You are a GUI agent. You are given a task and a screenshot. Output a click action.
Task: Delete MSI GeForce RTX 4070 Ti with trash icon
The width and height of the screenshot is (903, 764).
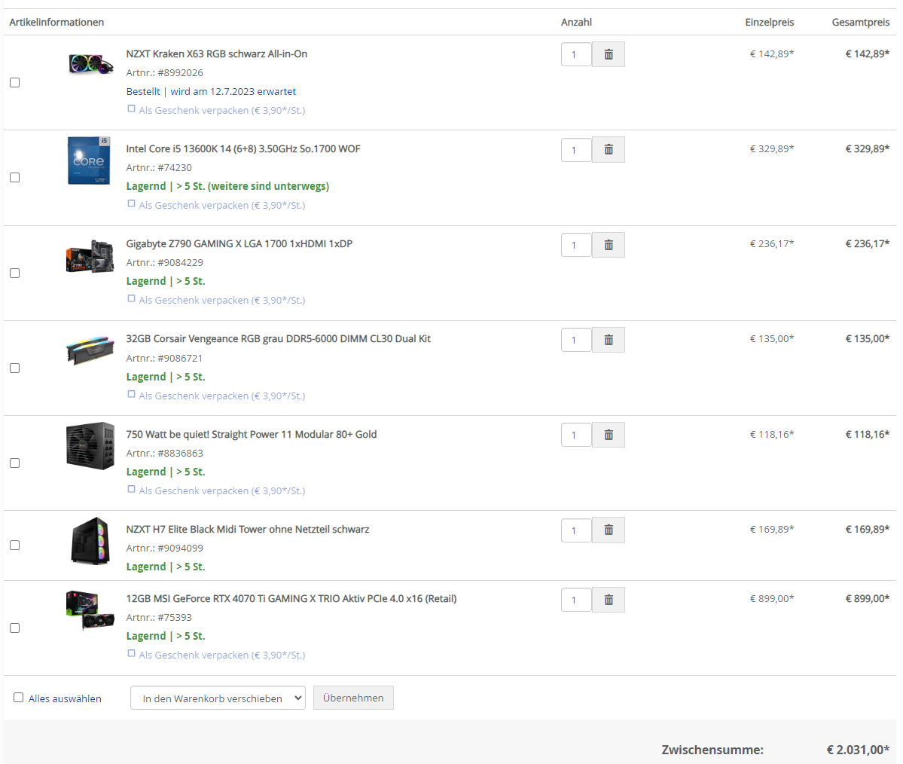tap(608, 600)
